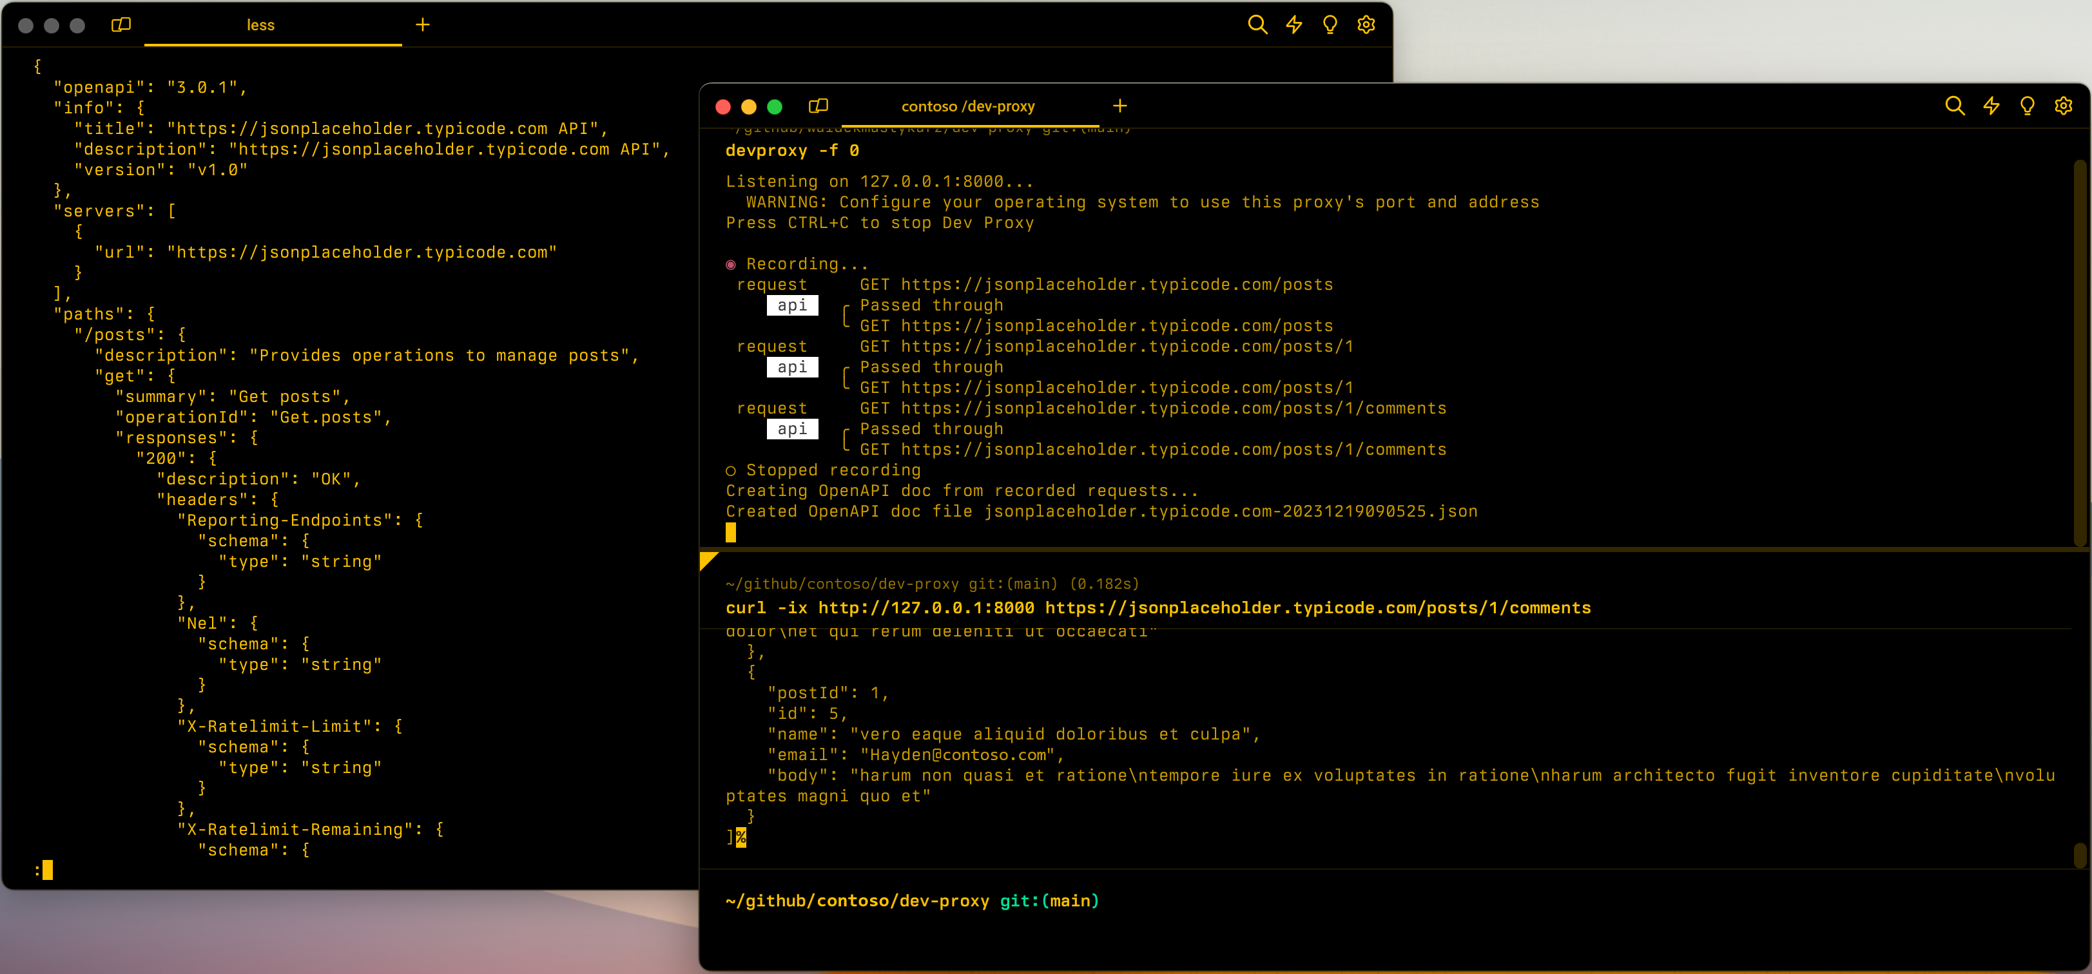
Task: Open search in the dev-proxy window
Action: coord(1955,106)
